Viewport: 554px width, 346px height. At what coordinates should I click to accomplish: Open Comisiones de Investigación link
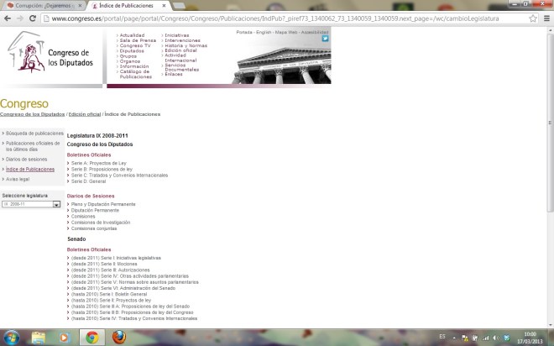pyautogui.click(x=101, y=222)
